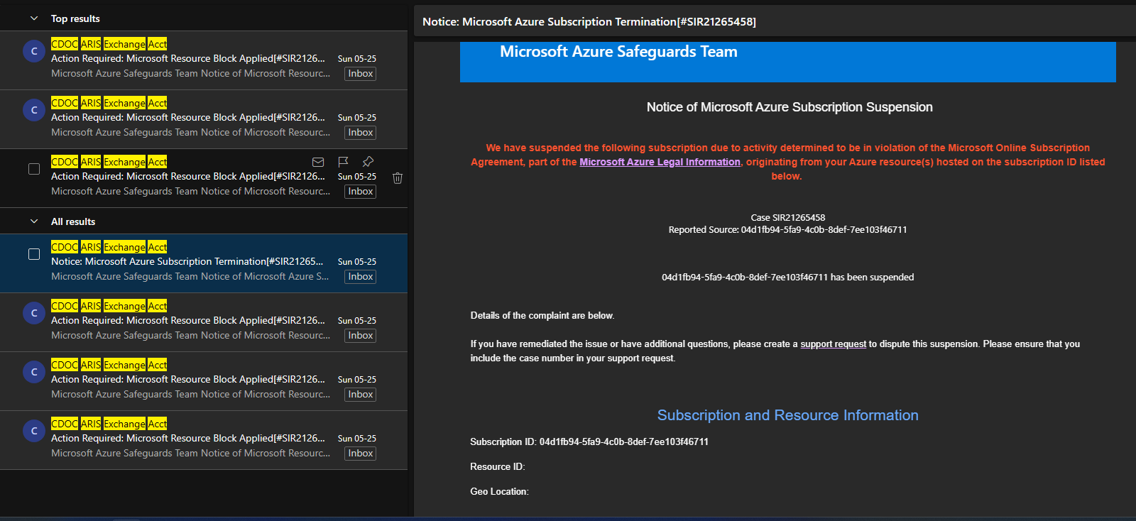The image size is (1136, 521).
Task: Click the 'Subscription ID' line
Action: coord(589,442)
